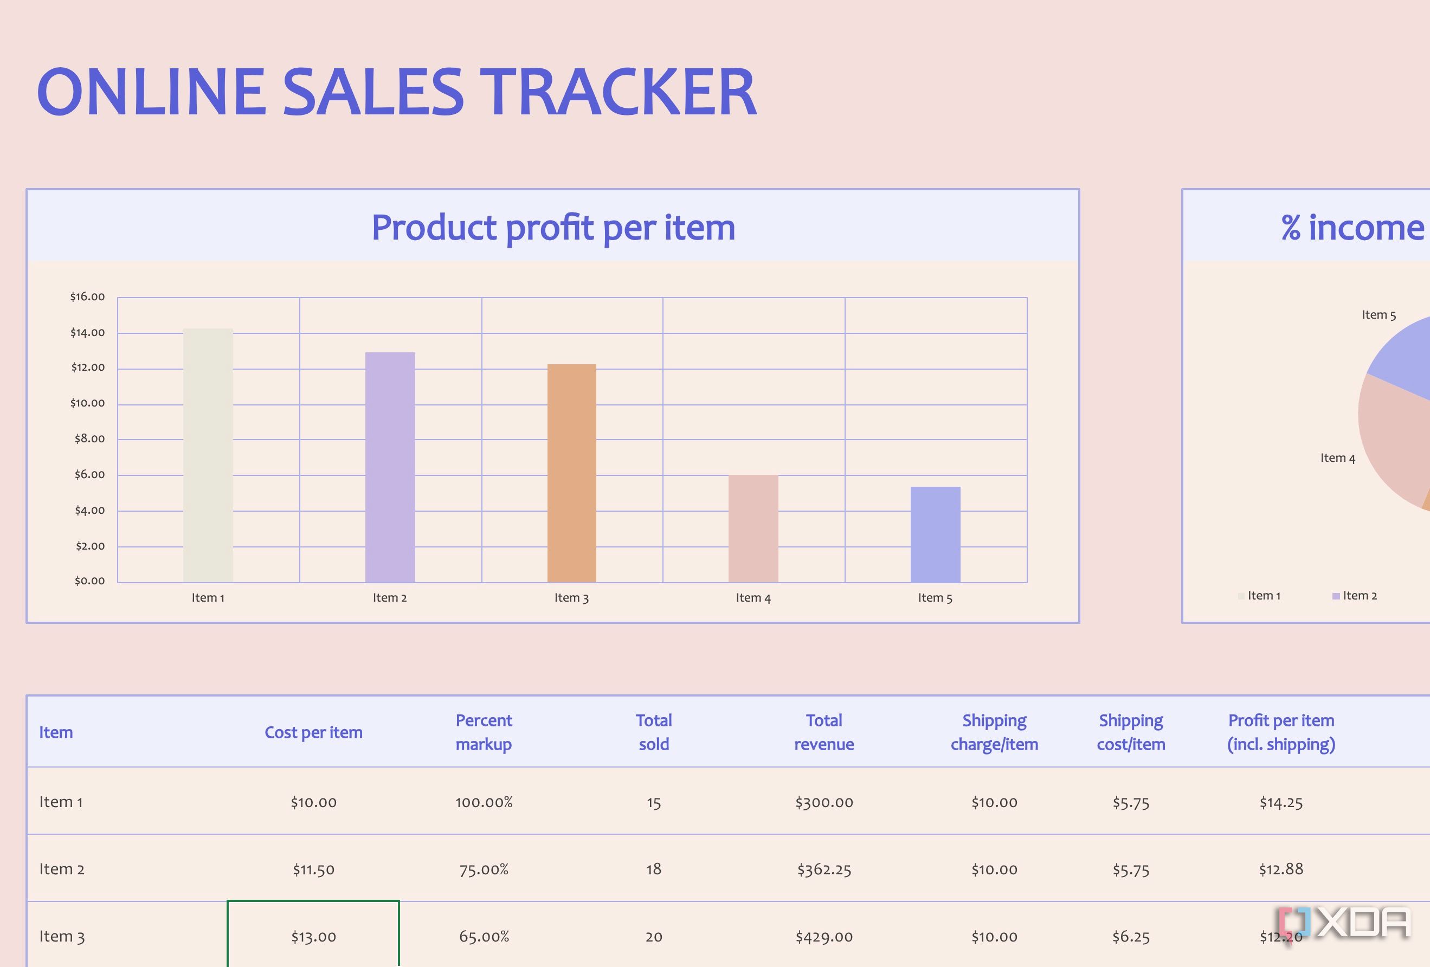The width and height of the screenshot is (1430, 967).
Task: Click the Item 1 bar in chart
Action: pos(208,455)
